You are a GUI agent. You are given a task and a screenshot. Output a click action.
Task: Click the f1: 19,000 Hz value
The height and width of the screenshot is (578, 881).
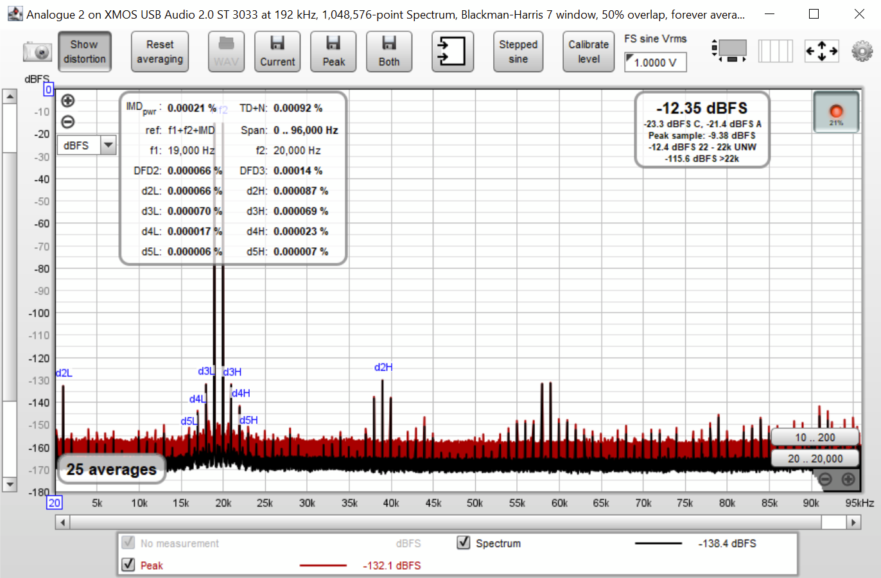coord(191,150)
